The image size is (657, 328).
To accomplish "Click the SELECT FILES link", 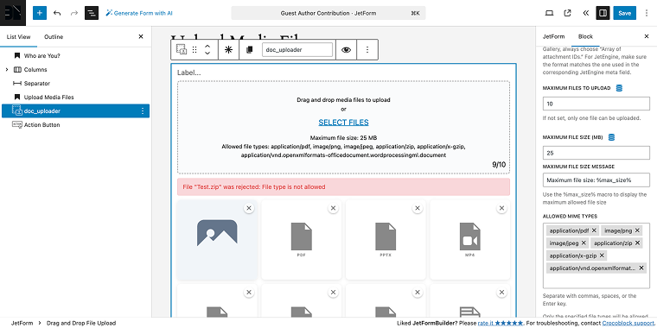I will pos(343,123).
